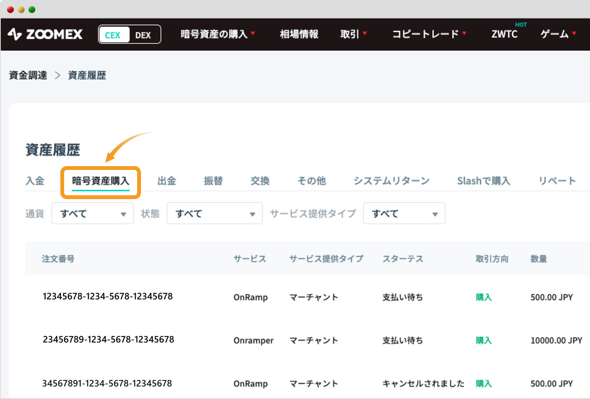Click the サービス column header
The width and height of the screenshot is (590, 399).
pyautogui.click(x=250, y=259)
